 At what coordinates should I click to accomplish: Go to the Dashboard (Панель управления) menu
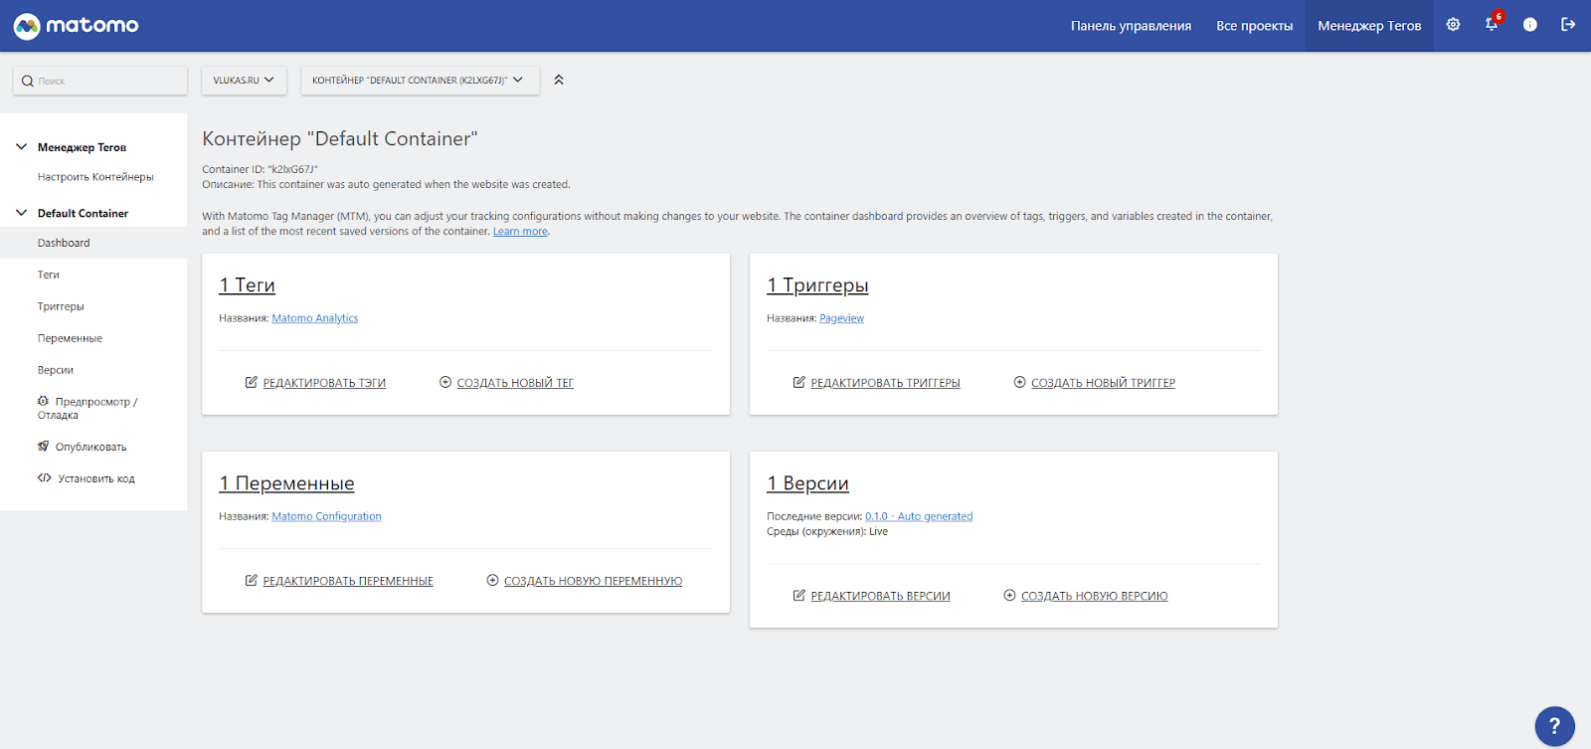pos(1131,26)
